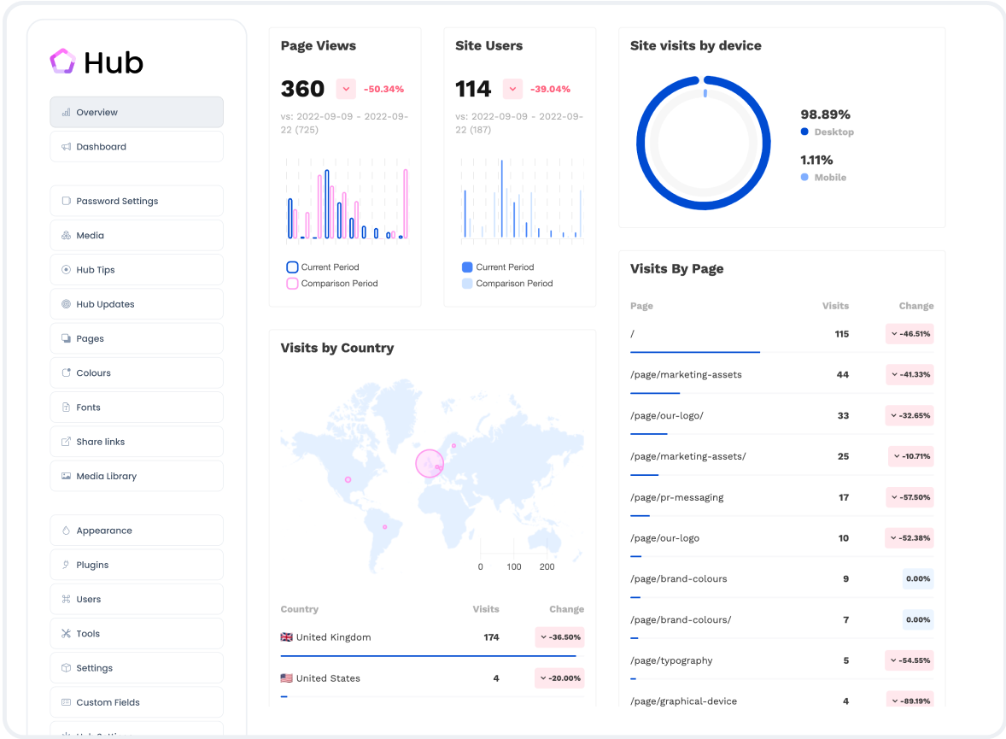This screenshot has width=1006, height=739.
Task: Select Media Library in the sidebar
Action: coord(137,476)
